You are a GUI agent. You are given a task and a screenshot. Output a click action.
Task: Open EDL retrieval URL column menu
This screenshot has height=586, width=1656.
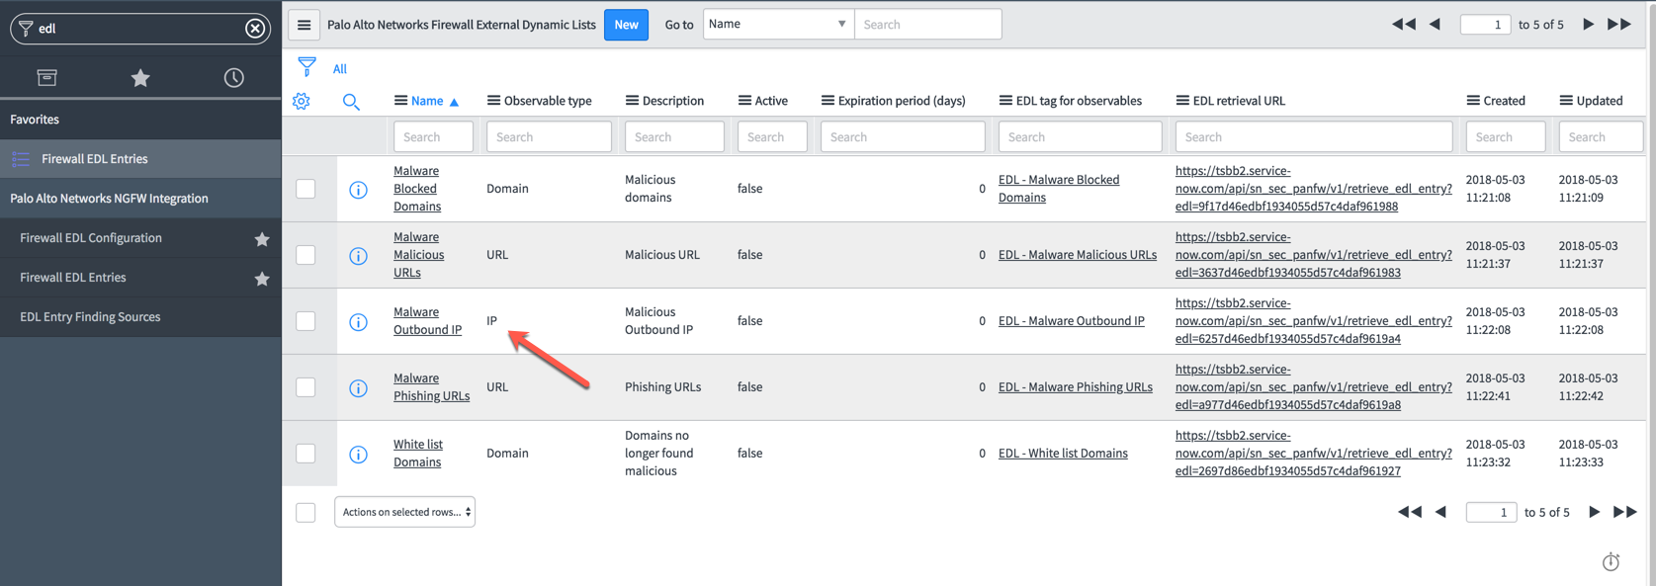point(1182,101)
